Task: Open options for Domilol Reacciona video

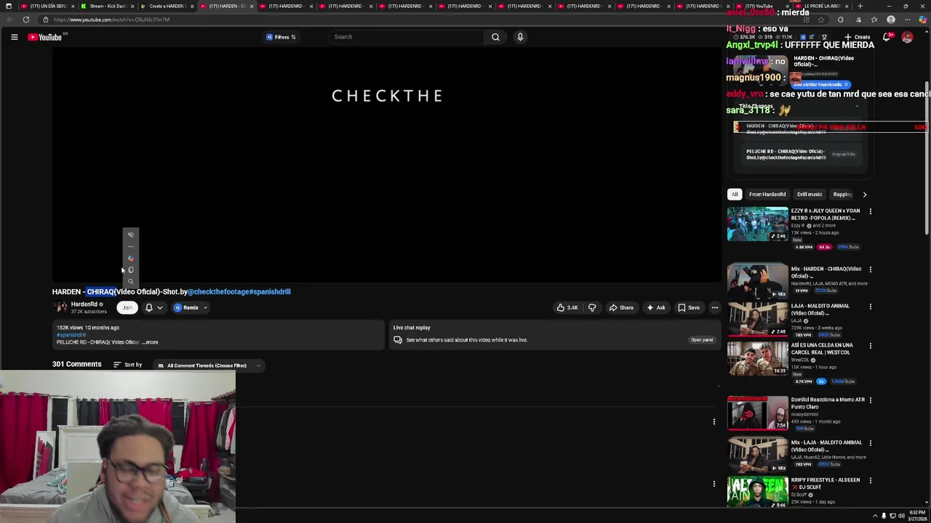Action: coord(870,400)
